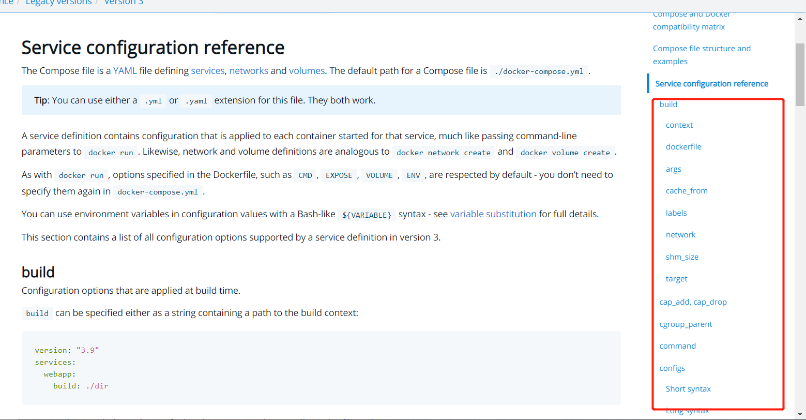Viewport: 806px width, 420px height.
Task: Open Short syntax under configs
Action: point(688,389)
